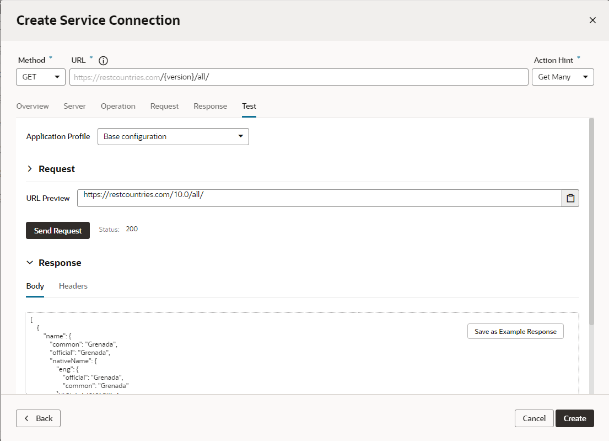Screen dimensions: 609x441
Task: Switch to the Overview tab
Action: (x=33, y=106)
